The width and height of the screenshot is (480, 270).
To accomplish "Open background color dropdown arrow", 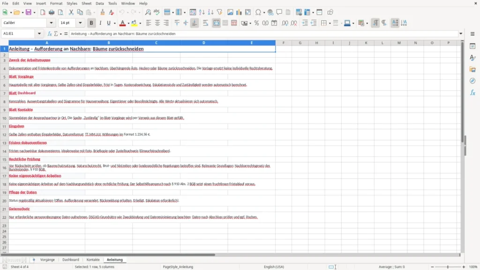I will [140, 23].
